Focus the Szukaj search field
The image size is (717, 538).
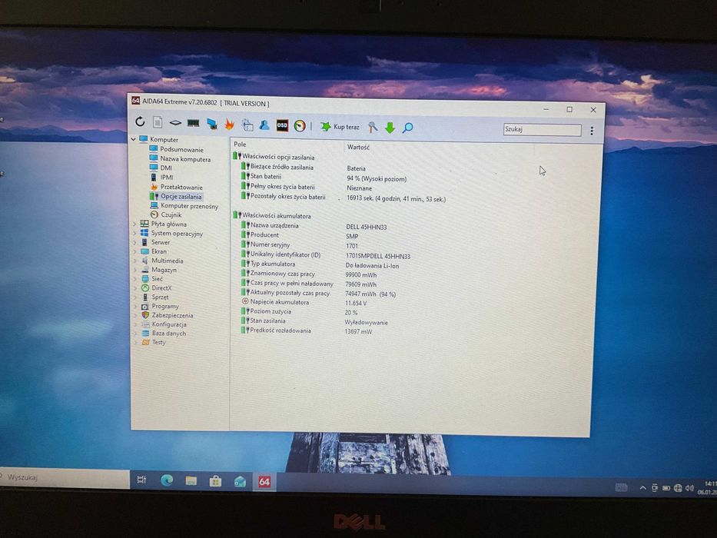542,130
